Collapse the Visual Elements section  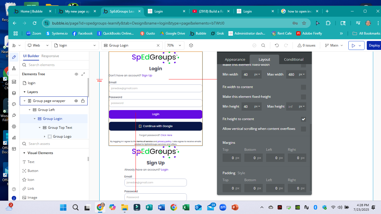point(24,153)
